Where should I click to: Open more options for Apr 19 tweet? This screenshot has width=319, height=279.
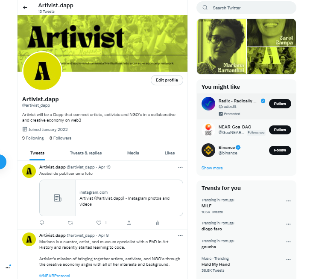pos(180,167)
